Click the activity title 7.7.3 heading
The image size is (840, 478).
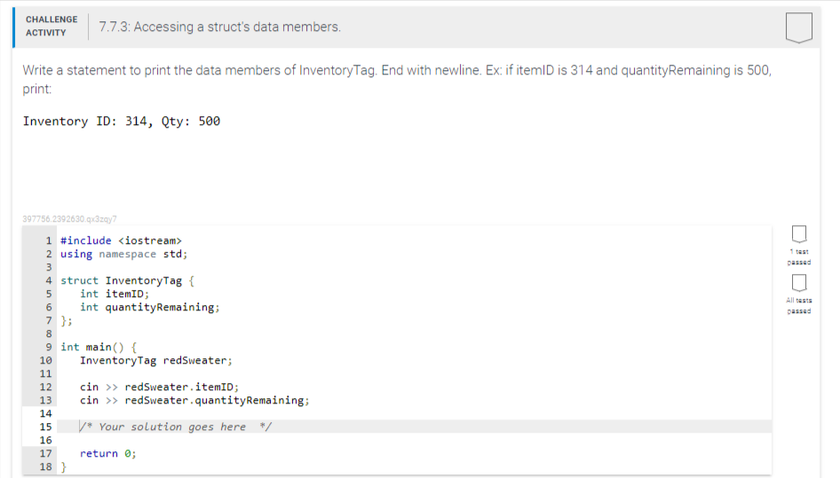(219, 27)
